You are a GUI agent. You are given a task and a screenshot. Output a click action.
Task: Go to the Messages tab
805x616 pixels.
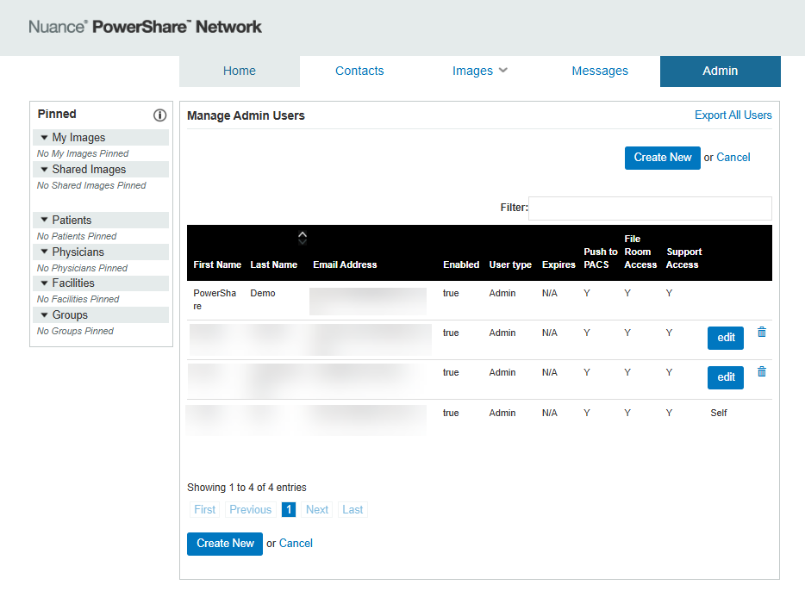(600, 71)
